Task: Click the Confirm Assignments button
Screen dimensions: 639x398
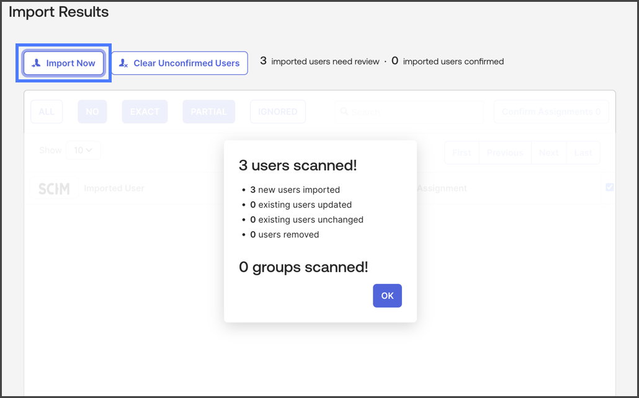Action: click(551, 112)
